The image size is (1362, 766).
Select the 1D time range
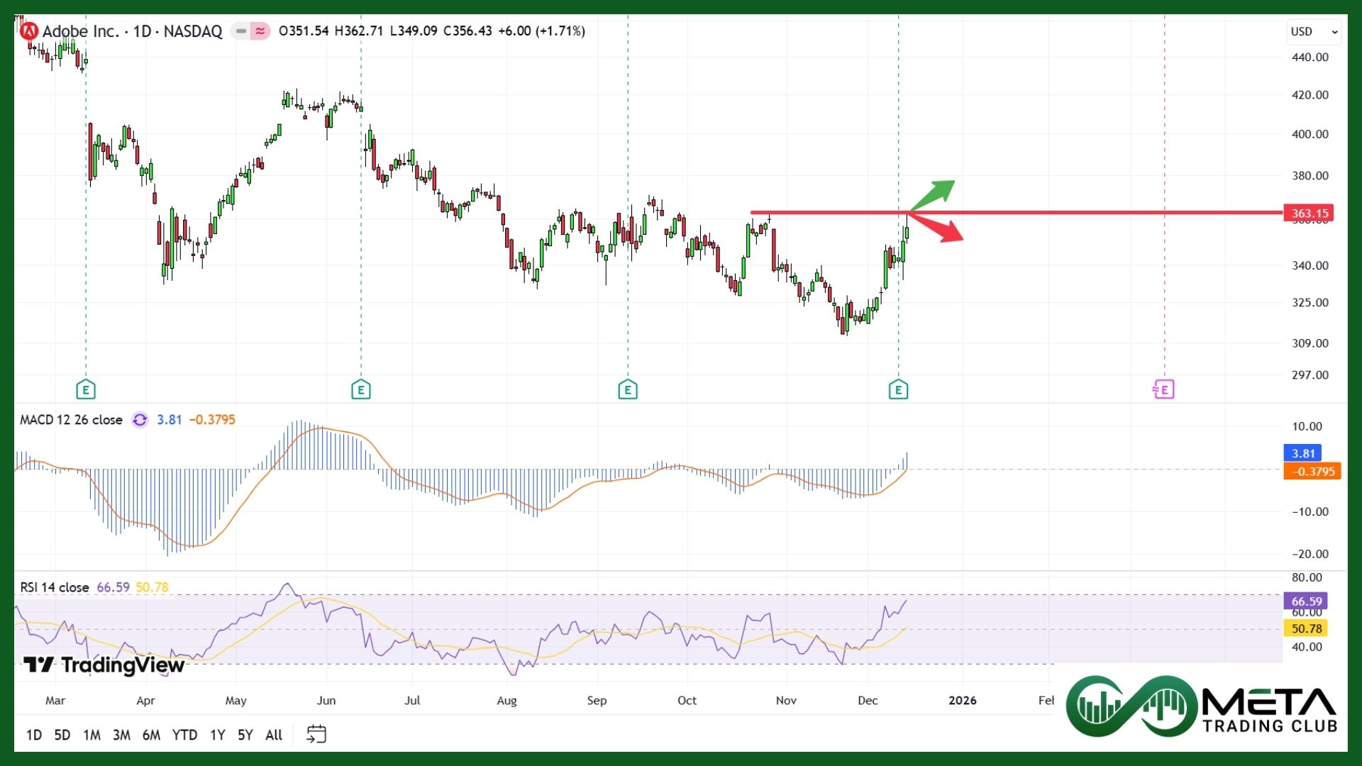34,735
